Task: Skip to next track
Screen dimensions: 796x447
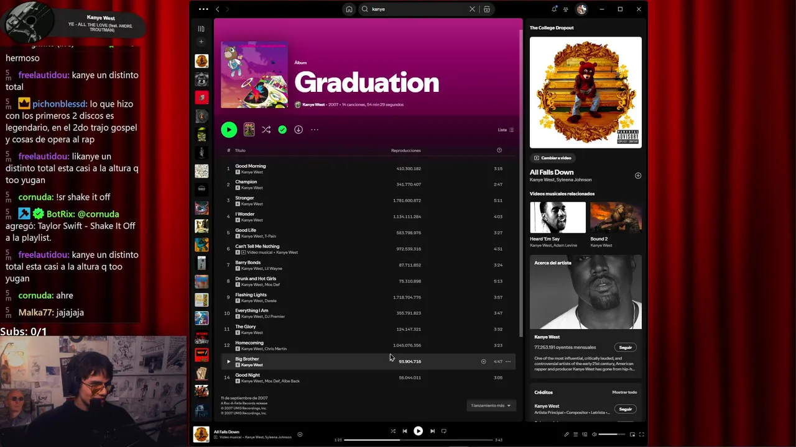Action: [432, 431]
